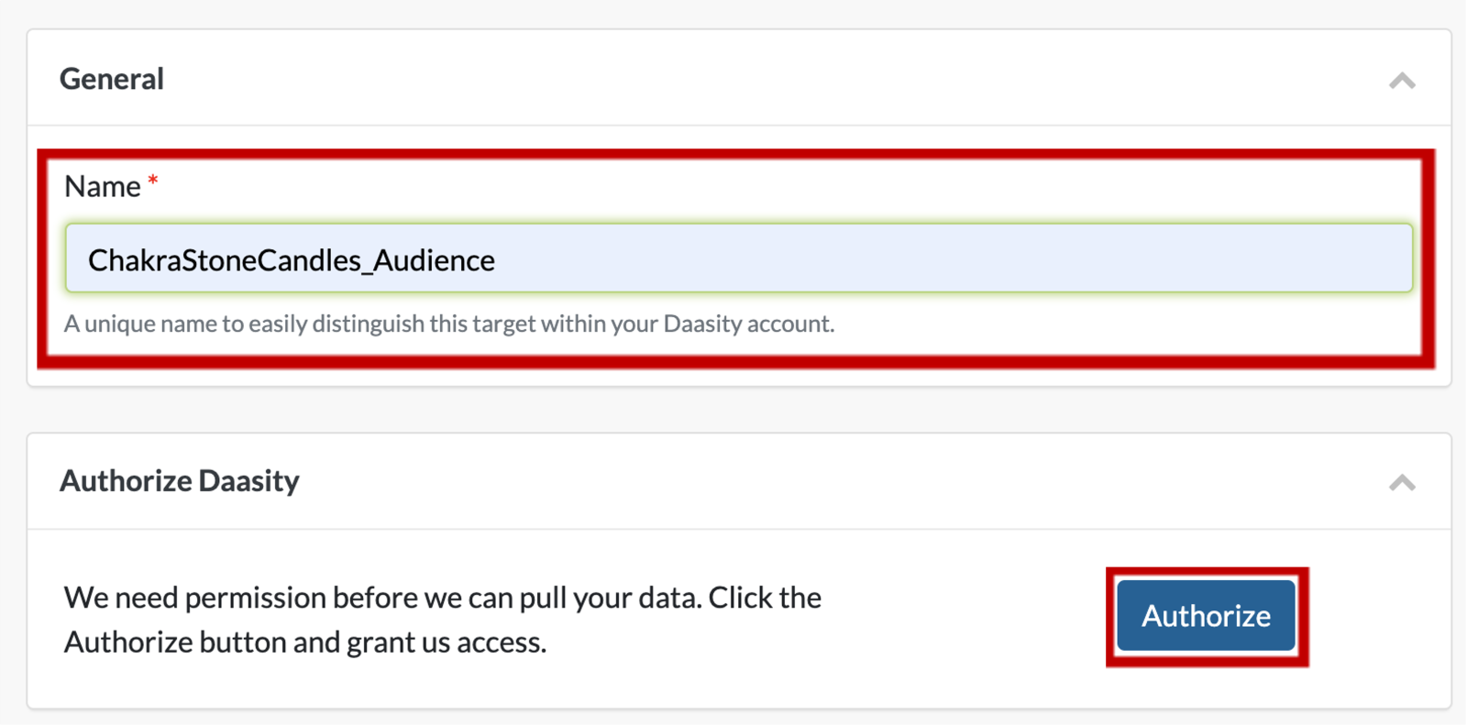The height and width of the screenshot is (725, 1467).
Task: Collapse the Authorize Daasity section chevron
Action: click(x=1401, y=482)
